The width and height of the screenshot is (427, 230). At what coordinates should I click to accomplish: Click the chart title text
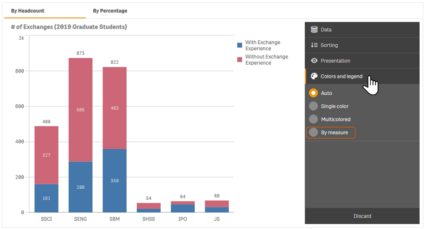pos(69,27)
